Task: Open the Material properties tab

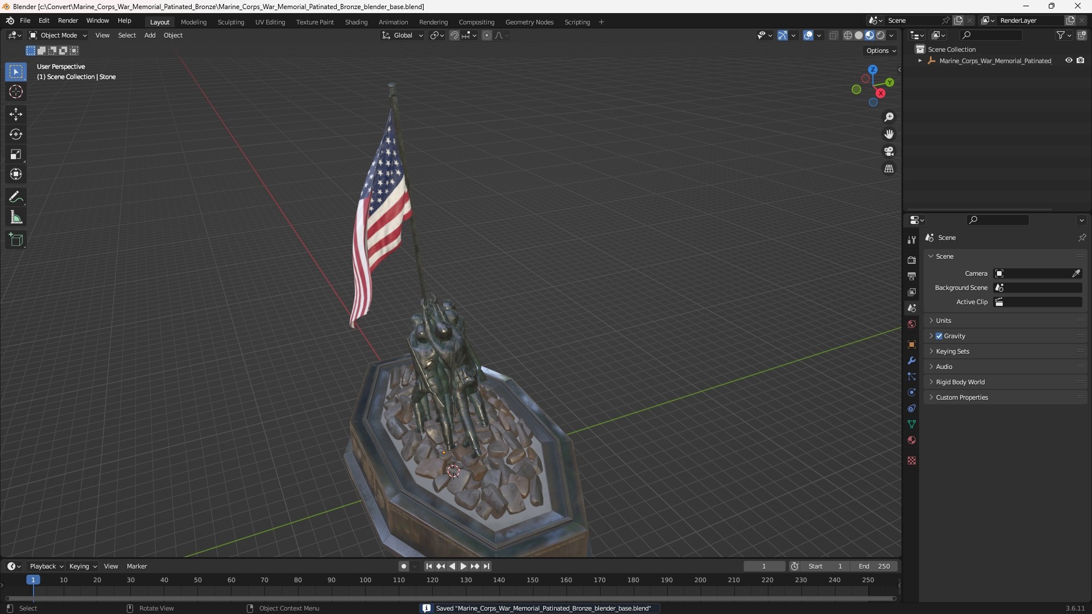Action: [x=912, y=440]
